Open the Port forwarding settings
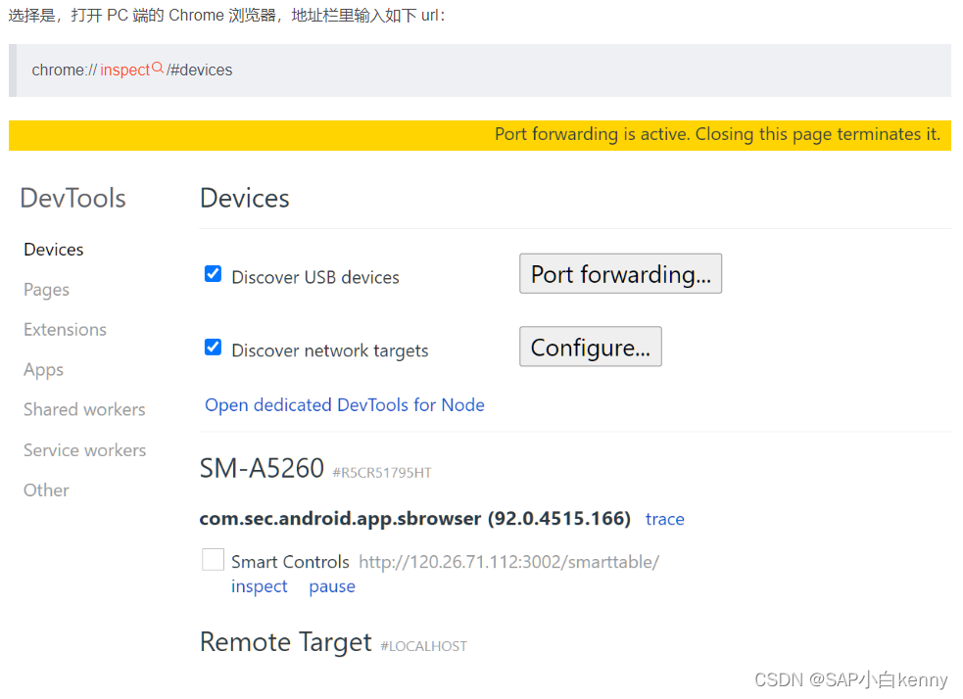The image size is (963, 699). pyautogui.click(x=620, y=273)
